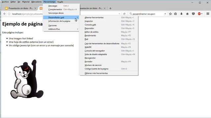211x118 pixels.
Task: Click the back navigation arrow
Action: coord(4,14)
